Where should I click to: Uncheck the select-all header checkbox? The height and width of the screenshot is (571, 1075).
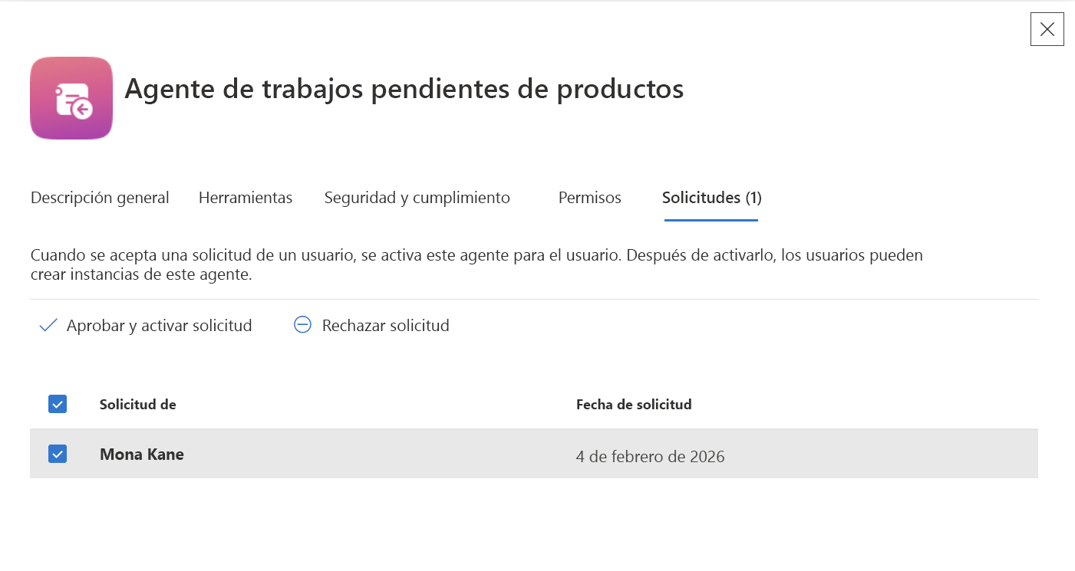point(58,404)
